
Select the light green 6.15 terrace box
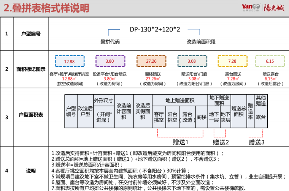click(270, 61)
